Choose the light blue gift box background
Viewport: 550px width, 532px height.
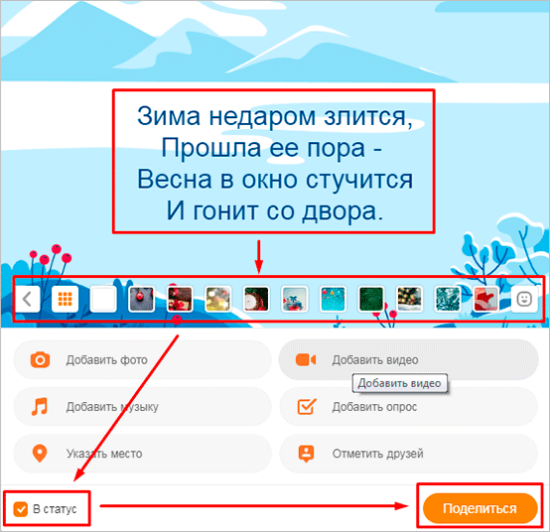(294, 299)
